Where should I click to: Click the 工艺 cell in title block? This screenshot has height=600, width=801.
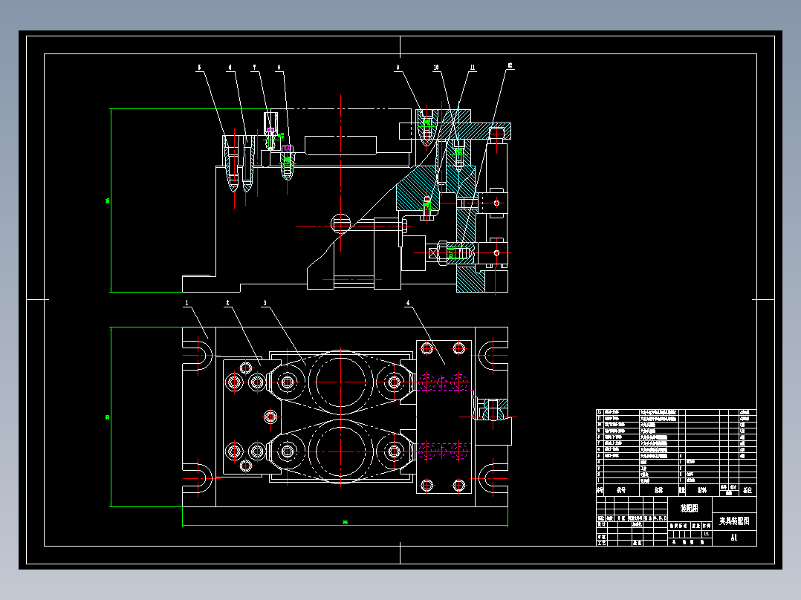pyautogui.click(x=602, y=543)
